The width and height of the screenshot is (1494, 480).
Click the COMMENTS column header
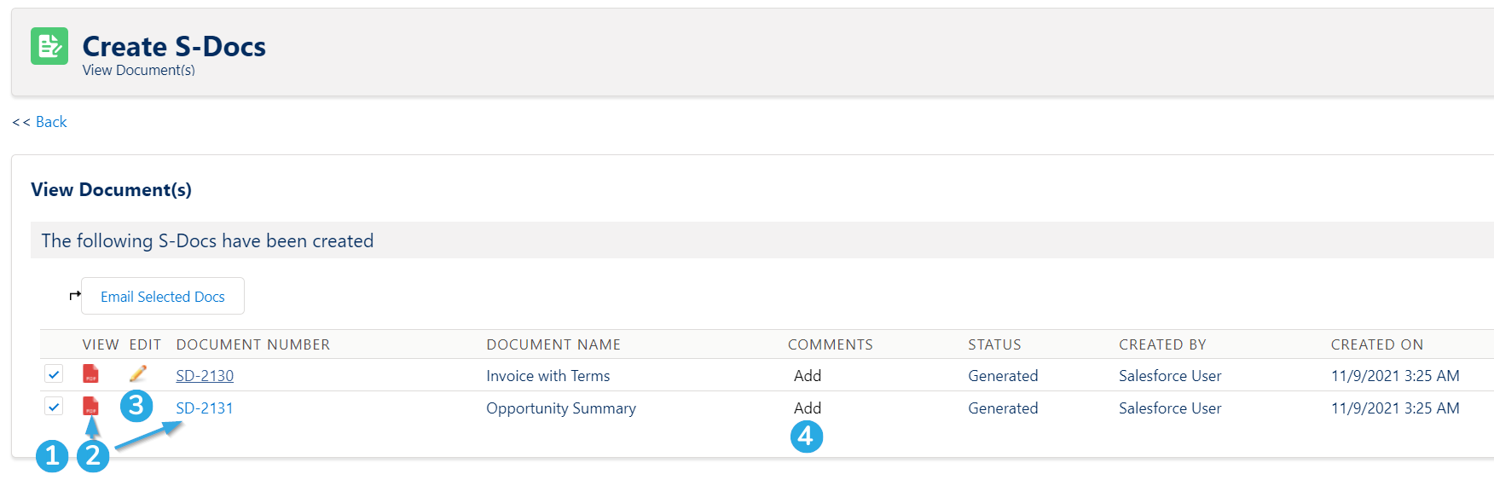tap(831, 344)
